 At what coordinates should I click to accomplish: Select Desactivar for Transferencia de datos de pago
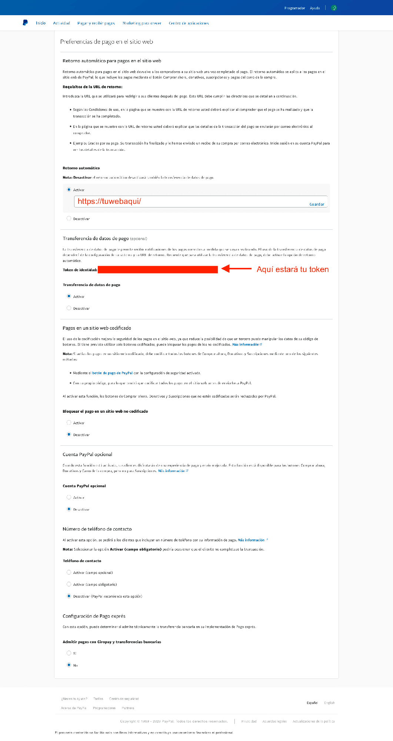(x=69, y=308)
